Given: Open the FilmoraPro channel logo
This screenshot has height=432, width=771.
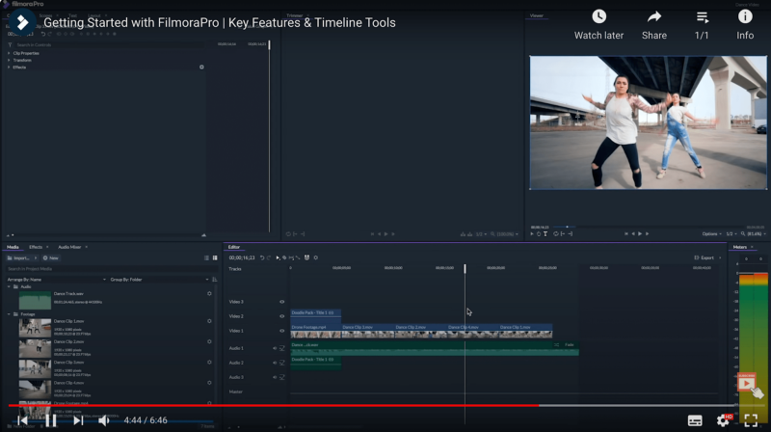Looking at the screenshot, I should pos(22,22).
